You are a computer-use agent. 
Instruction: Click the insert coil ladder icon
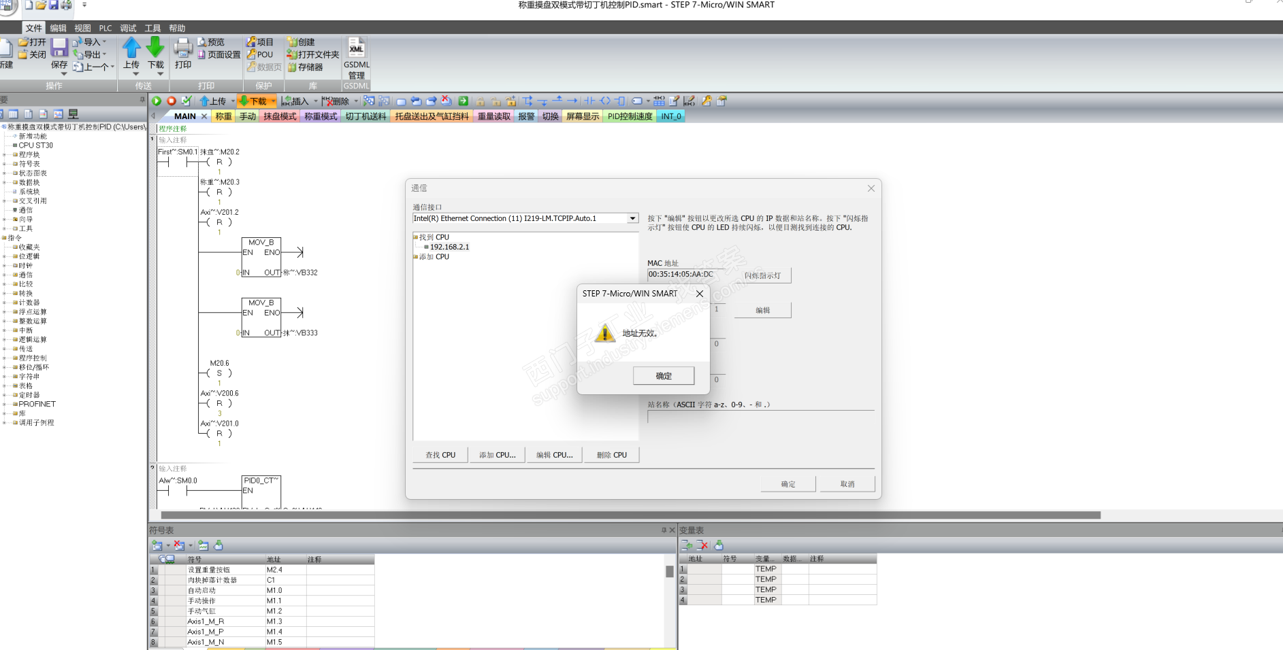(x=605, y=101)
